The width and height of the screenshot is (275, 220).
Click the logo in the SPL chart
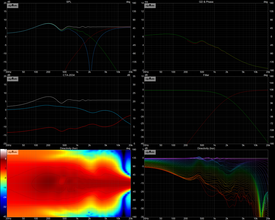(13, 5)
